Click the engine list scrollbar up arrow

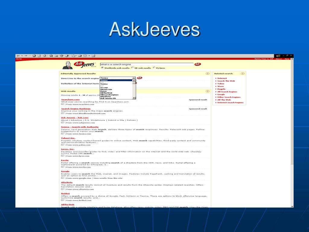[x=134, y=81]
